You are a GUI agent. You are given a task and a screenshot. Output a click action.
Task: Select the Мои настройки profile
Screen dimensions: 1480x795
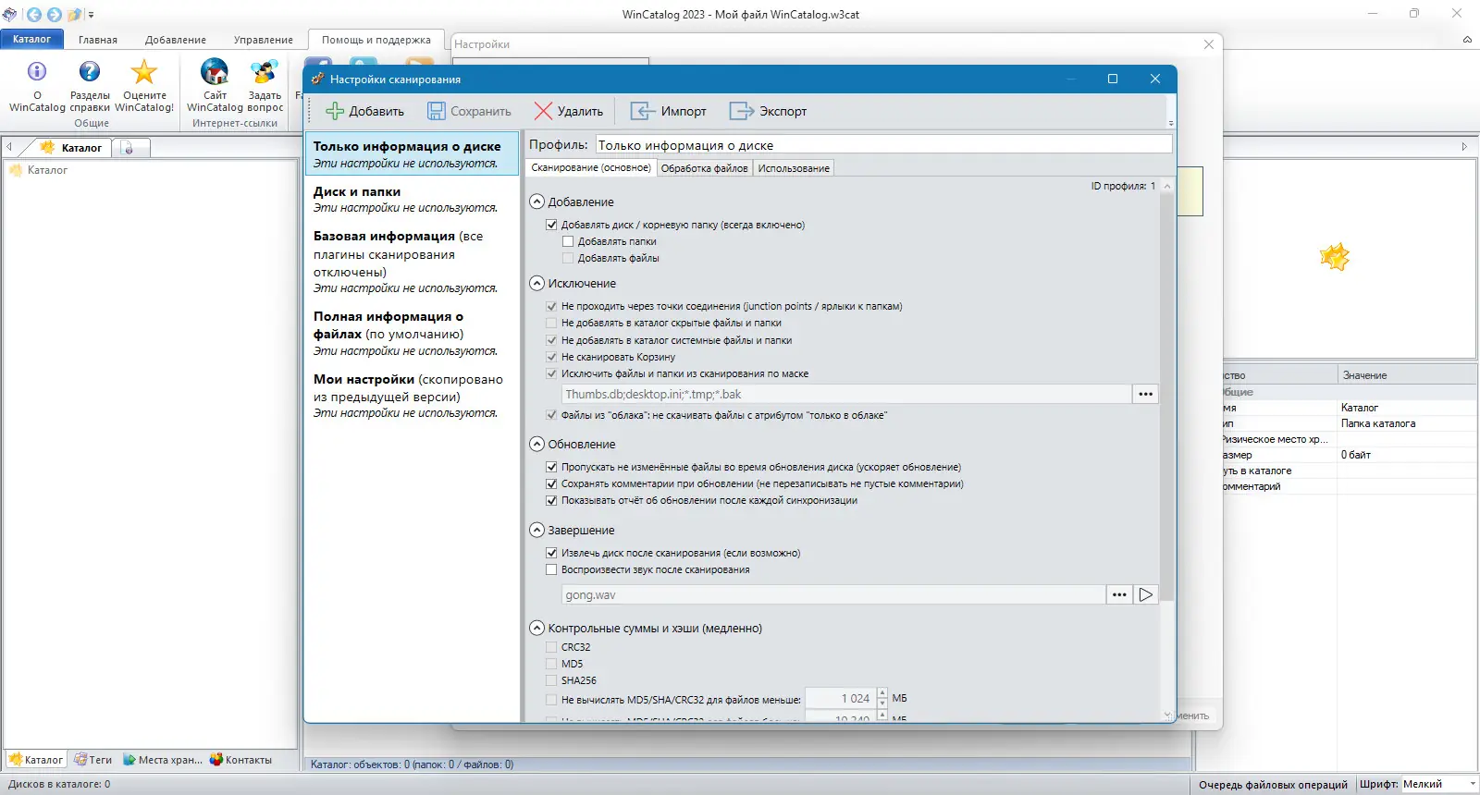411,396
